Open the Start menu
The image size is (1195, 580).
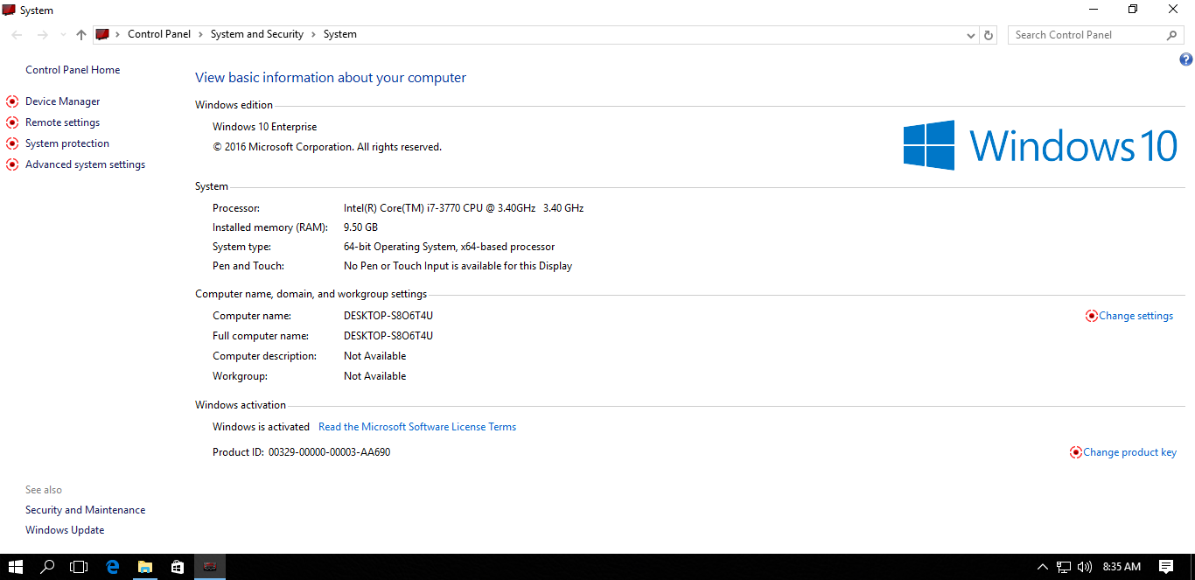(15, 567)
